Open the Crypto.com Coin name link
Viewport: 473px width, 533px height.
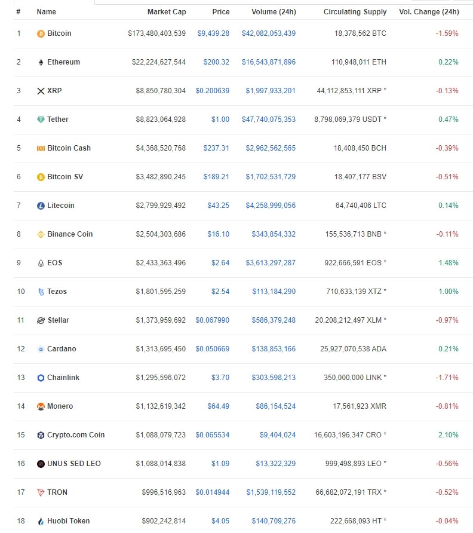point(76,435)
